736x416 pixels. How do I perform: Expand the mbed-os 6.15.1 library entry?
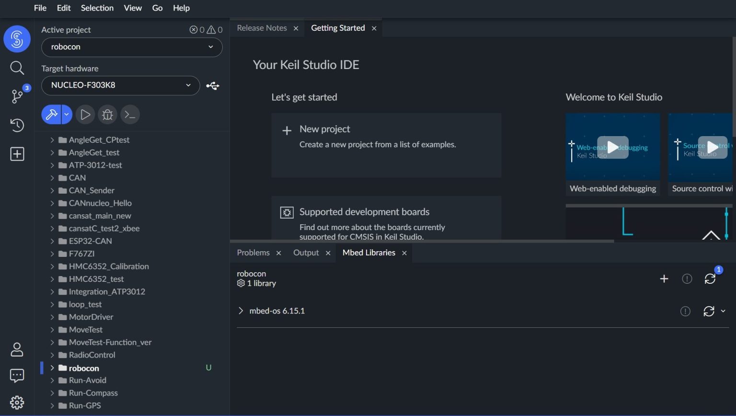(241, 311)
